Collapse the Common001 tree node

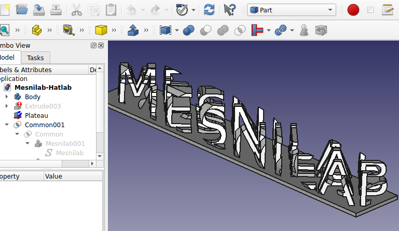pyautogui.click(x=7, y=125)
